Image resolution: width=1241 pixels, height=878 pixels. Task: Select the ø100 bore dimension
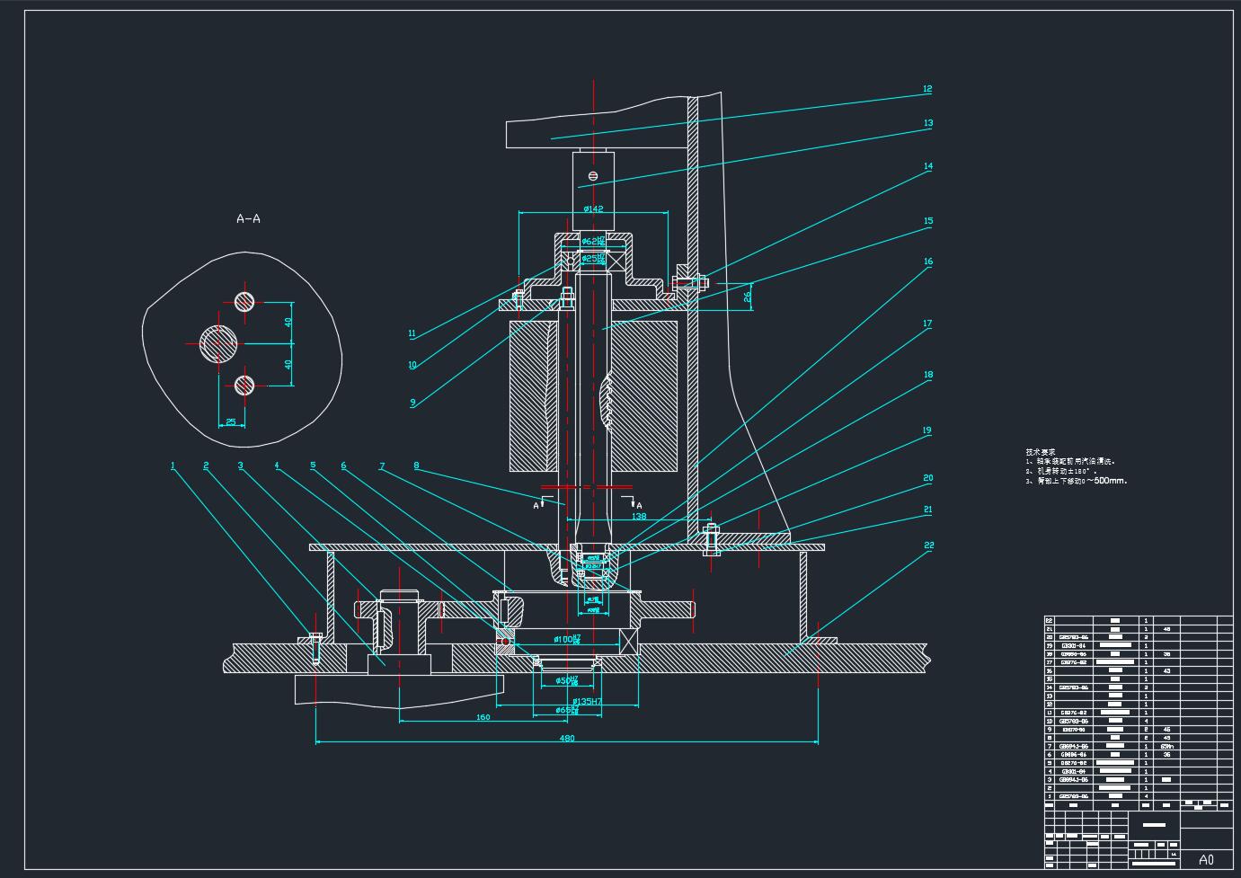coord(564,639)
